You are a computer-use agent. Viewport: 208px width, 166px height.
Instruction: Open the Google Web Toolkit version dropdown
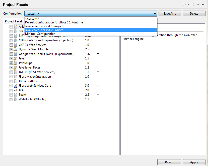[98, 54]
